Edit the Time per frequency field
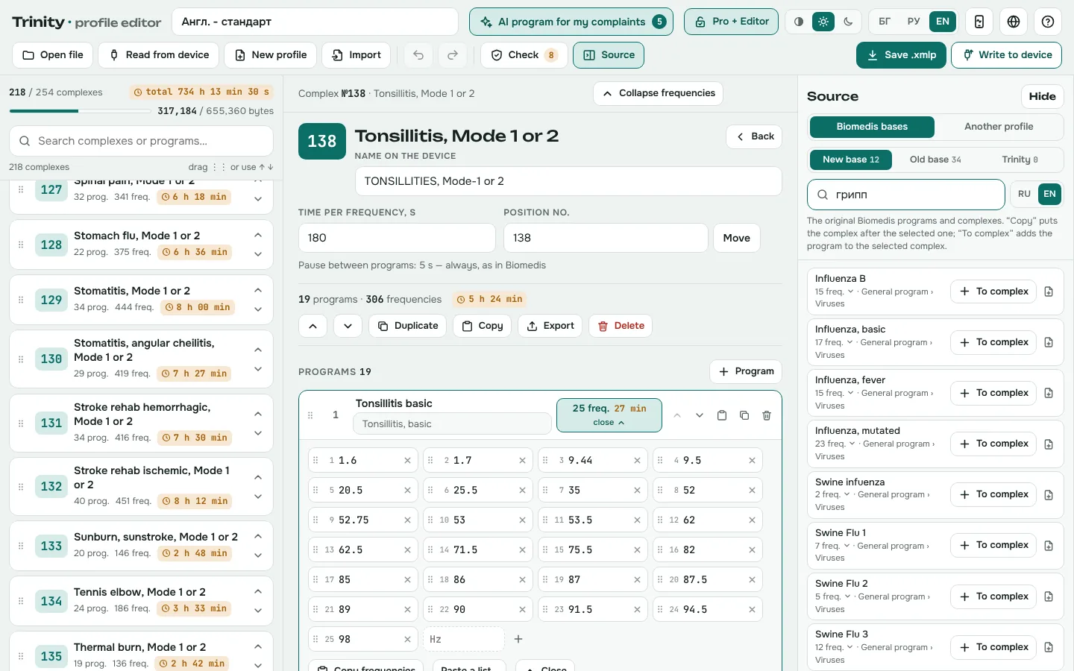 [397, 238]
